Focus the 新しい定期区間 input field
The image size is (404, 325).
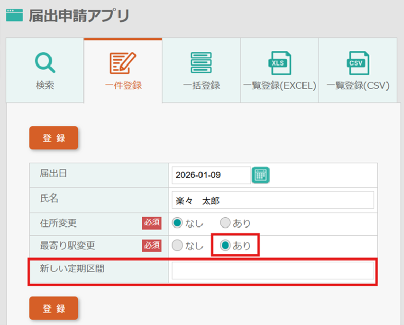pyautogui.click(x=272, y=270)
